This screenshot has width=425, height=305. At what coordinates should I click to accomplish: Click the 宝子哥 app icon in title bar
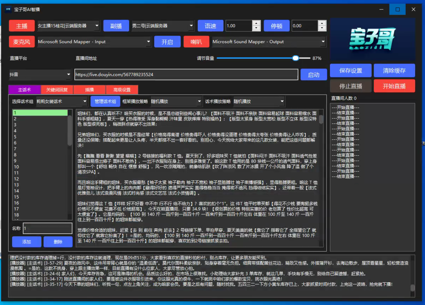click(x=8, y=9)
